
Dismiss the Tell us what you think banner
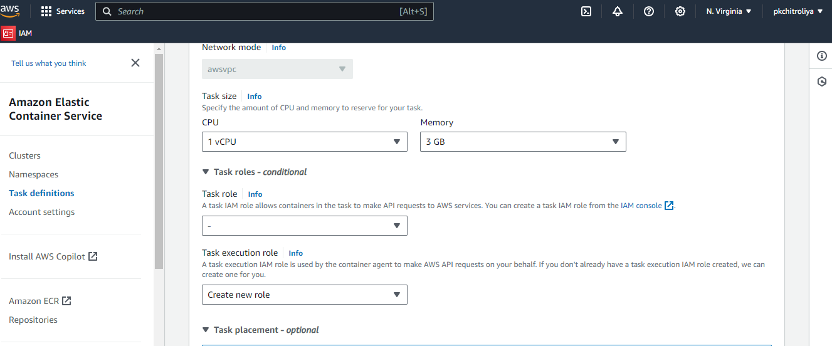tap(135, 63)
